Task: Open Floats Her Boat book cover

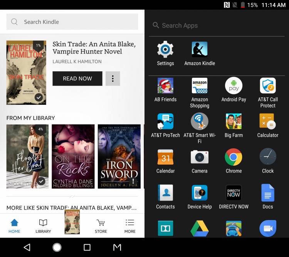Action: [27, 156]
